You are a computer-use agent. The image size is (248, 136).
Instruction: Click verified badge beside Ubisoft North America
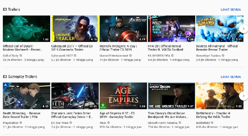[180, 123]
